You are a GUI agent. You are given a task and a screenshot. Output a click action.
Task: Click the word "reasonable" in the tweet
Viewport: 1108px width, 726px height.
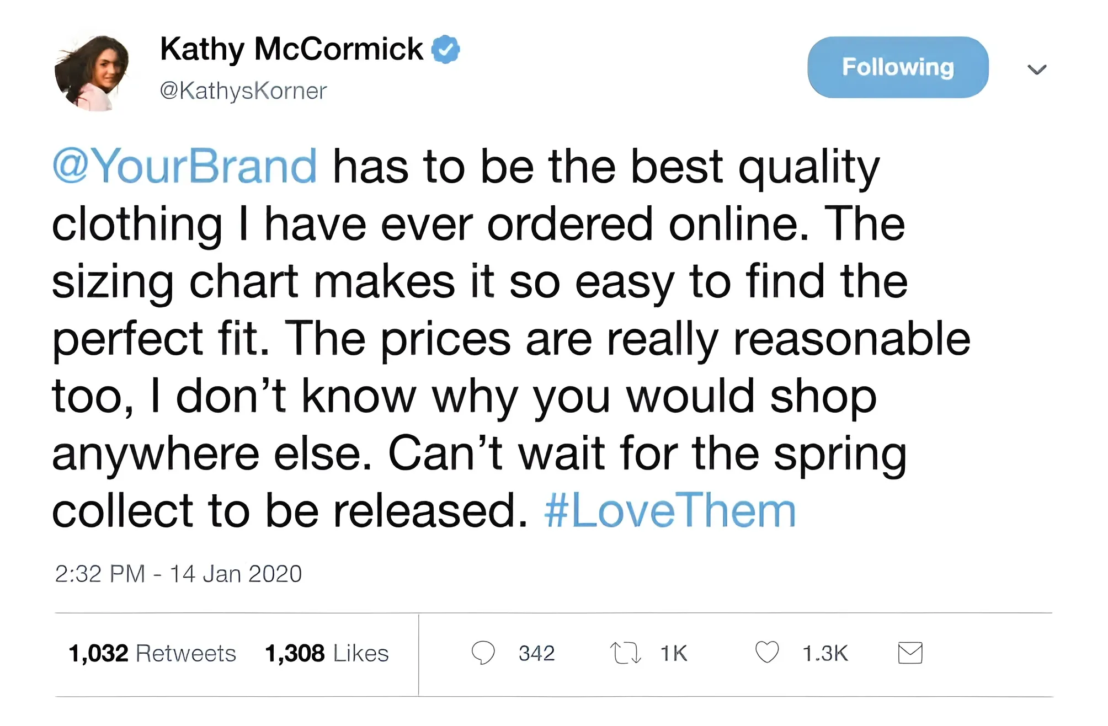[851, 339]
